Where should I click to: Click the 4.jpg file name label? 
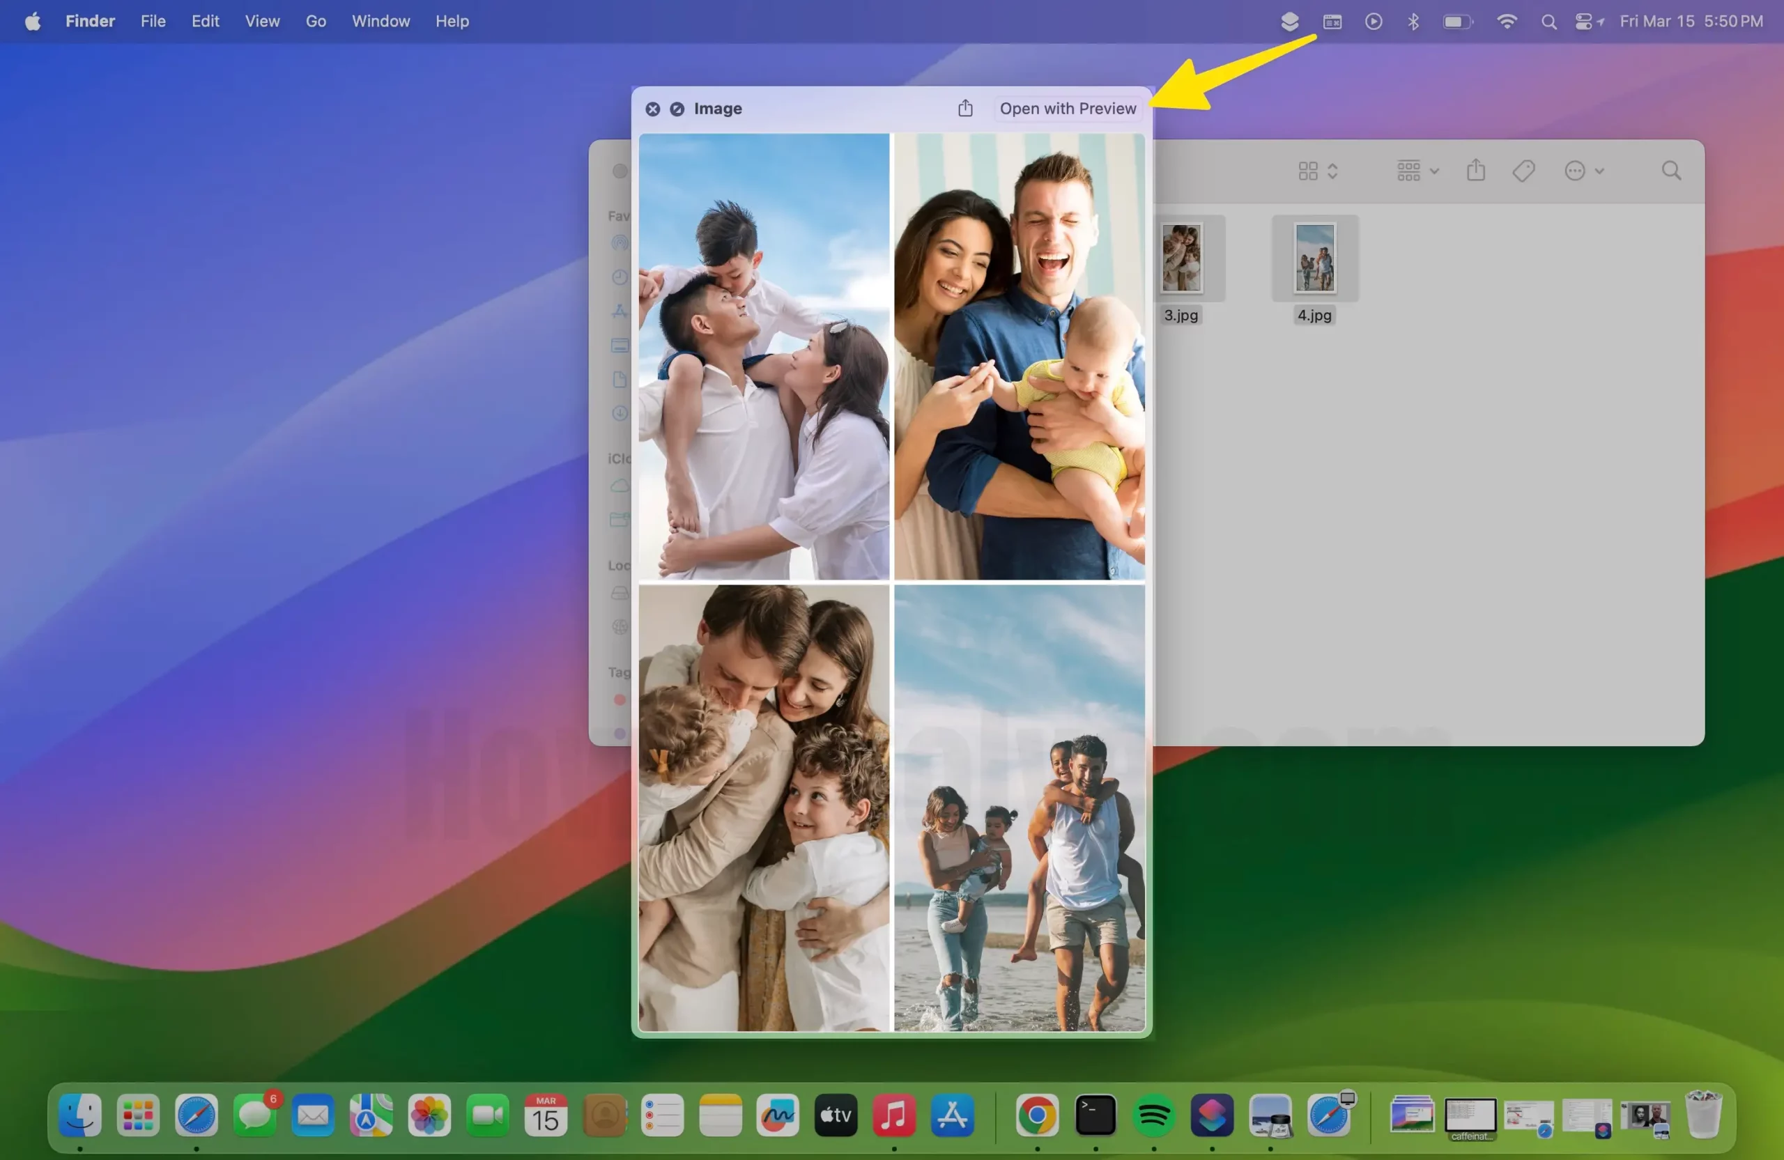coord(1314,316)
